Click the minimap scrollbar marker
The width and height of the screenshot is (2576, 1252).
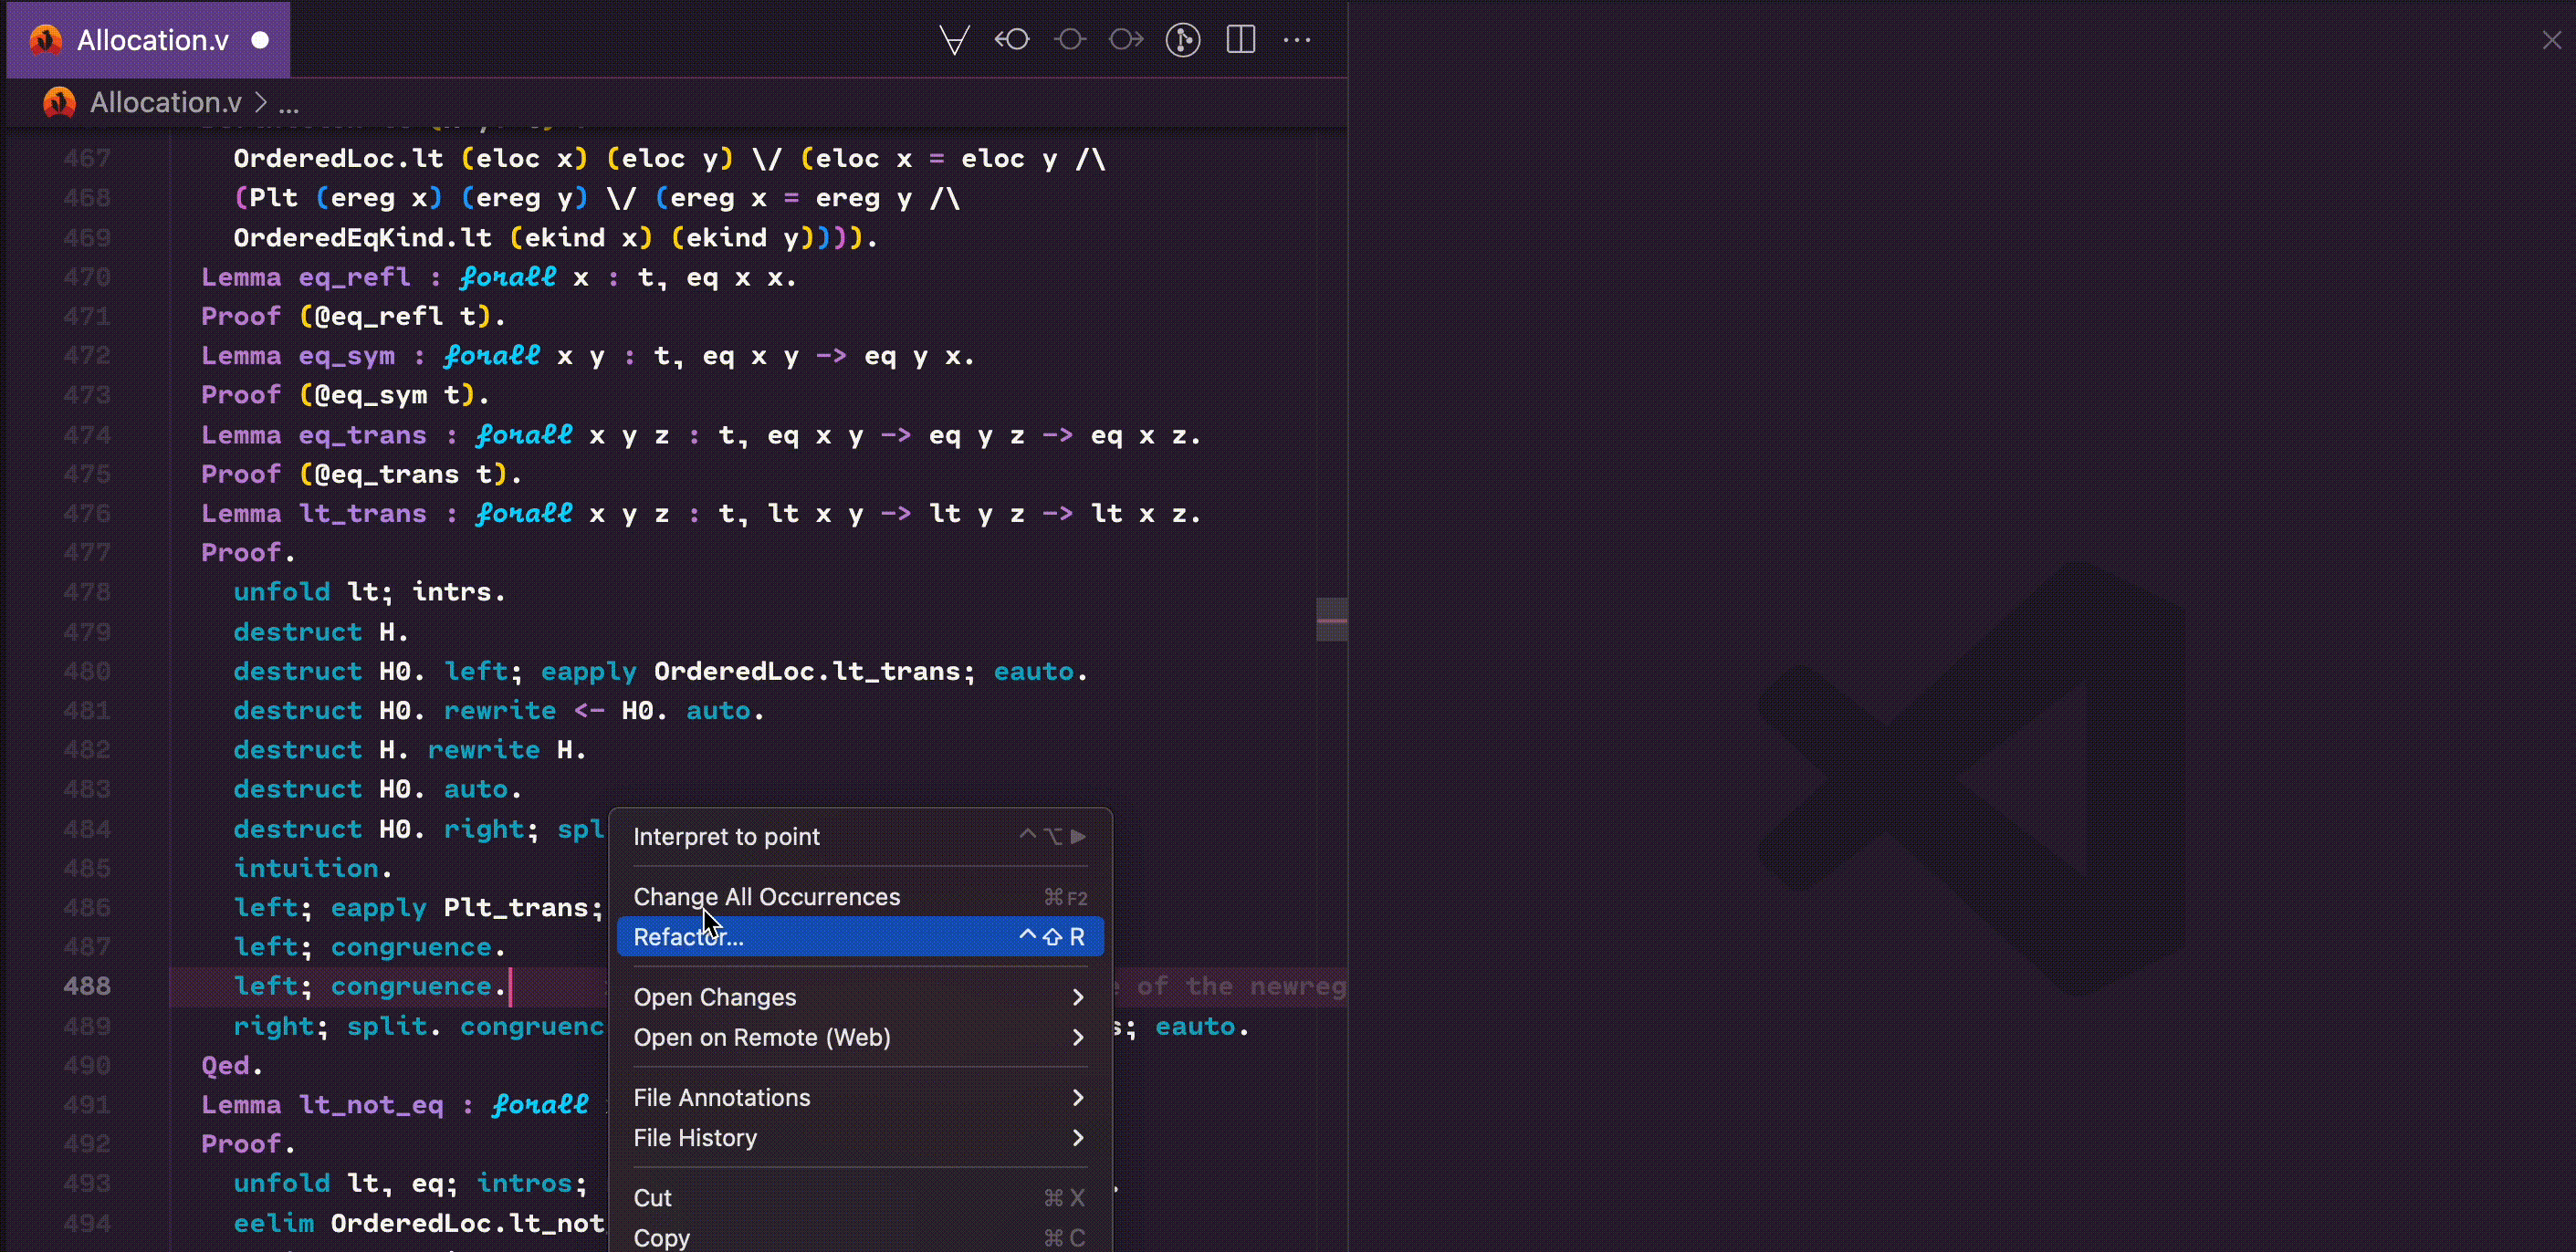pyautogui.click(x=1331, y=620)
